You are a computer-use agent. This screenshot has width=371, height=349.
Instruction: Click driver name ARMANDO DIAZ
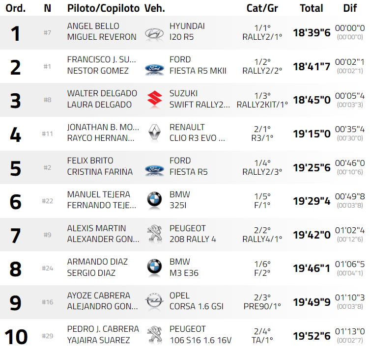[x=97, y=262]
